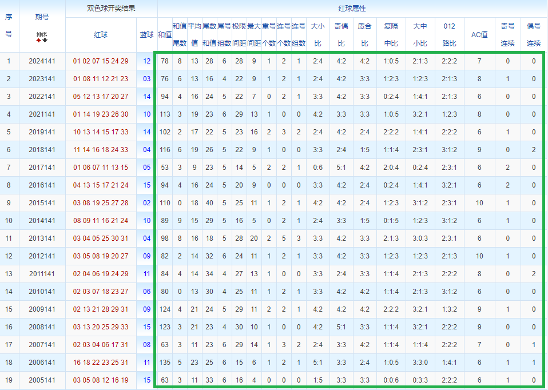Select the 蓝球 column header
This screenshot has height=390, width=548.
click(x=147, y=34)
